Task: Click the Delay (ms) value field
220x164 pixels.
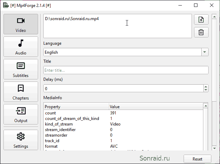Action: 123,88
